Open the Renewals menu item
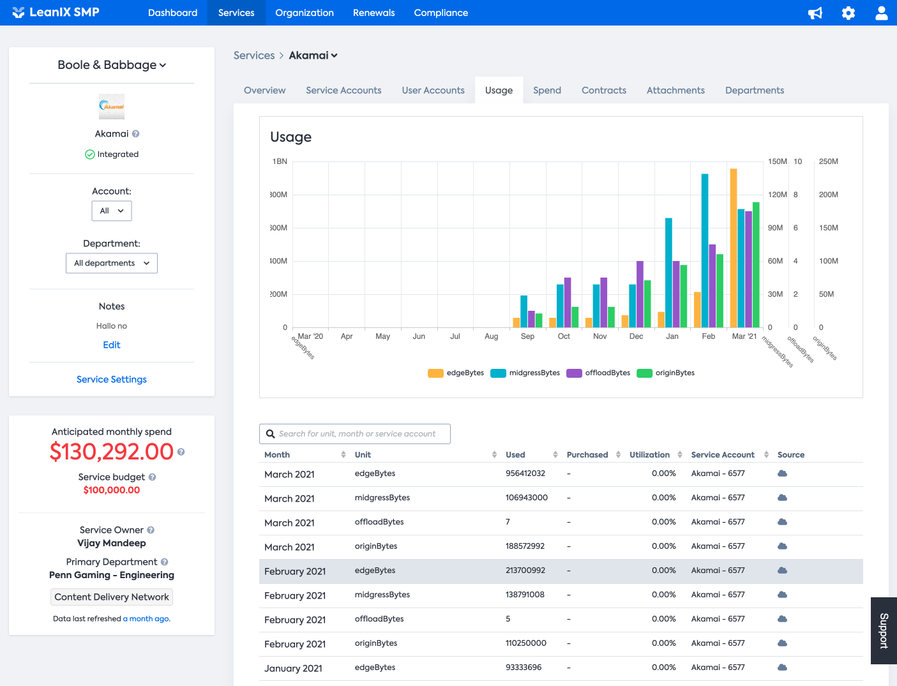The height and width of the screenshot is (686, 897). pos(373,13)
